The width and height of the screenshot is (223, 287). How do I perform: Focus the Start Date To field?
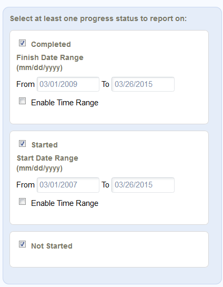point(143,185)
